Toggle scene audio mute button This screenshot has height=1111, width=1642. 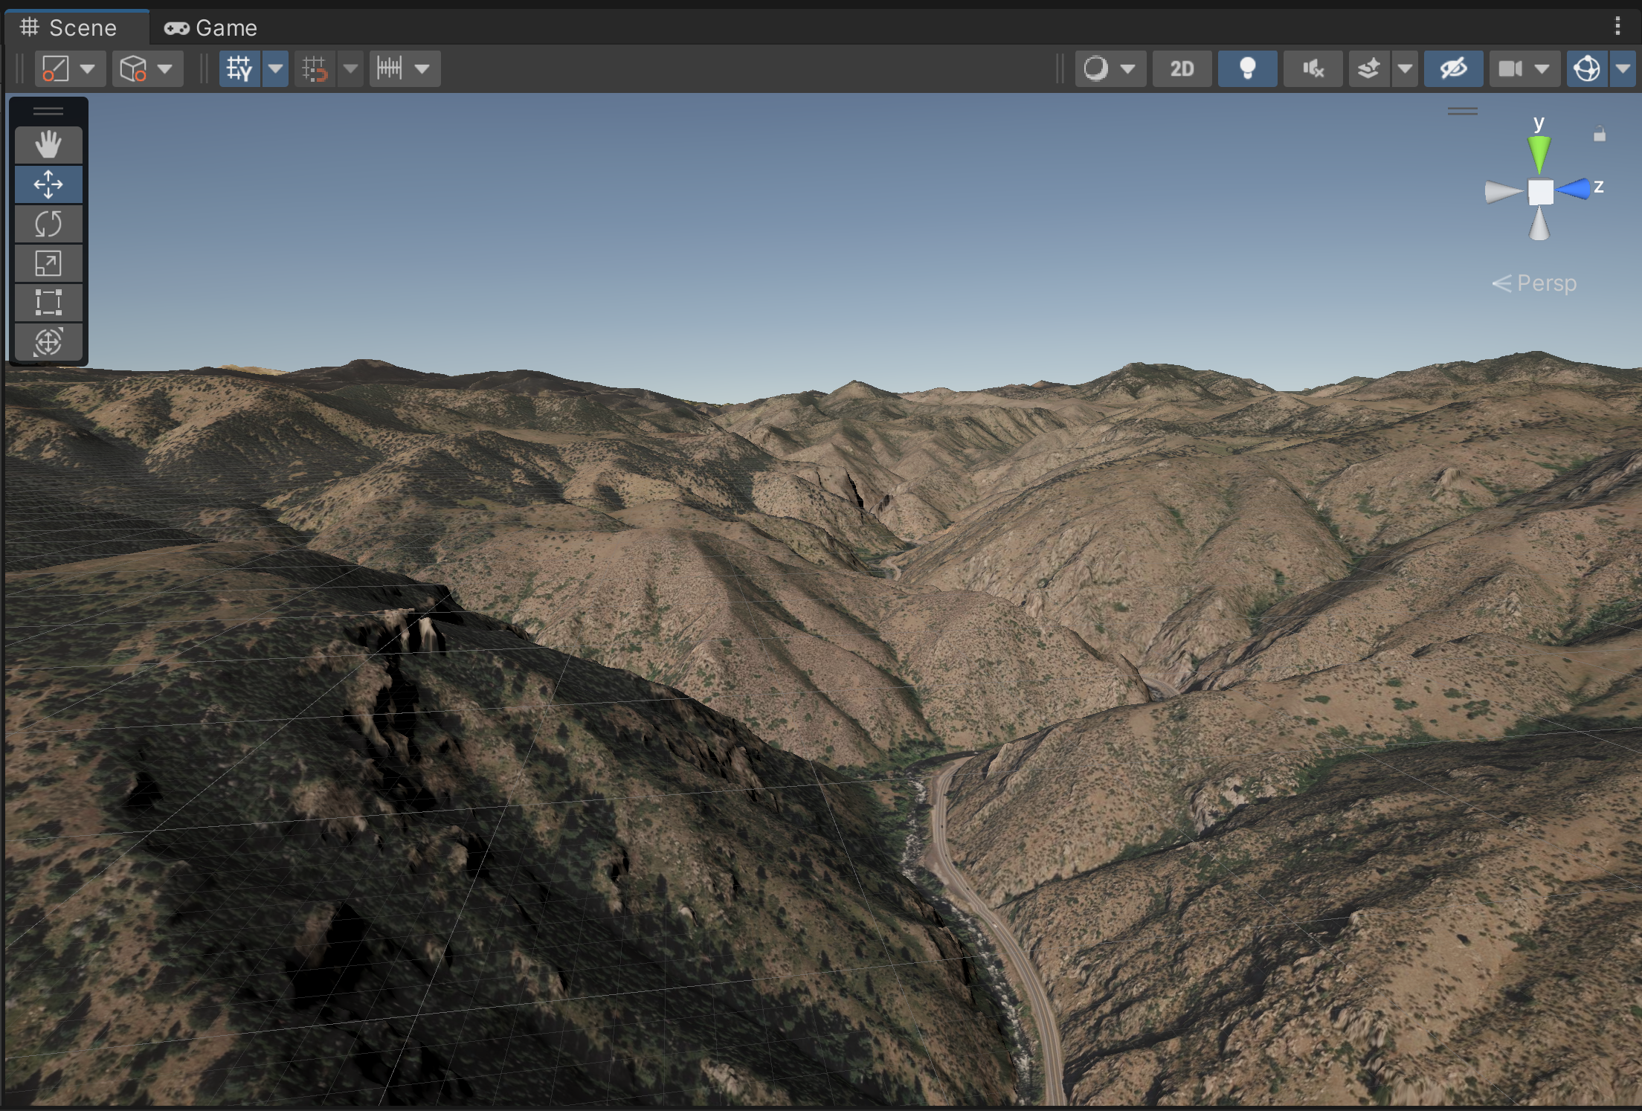pos(1313,68)
